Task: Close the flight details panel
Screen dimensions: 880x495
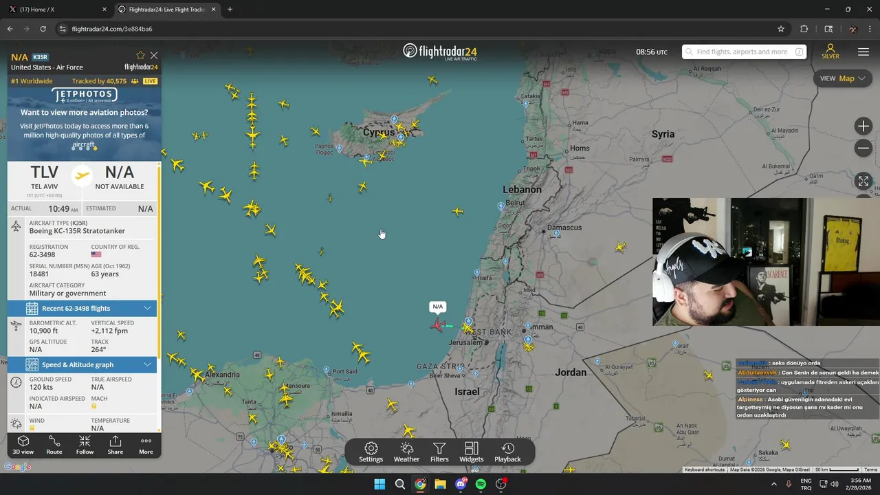Action: 154,56
